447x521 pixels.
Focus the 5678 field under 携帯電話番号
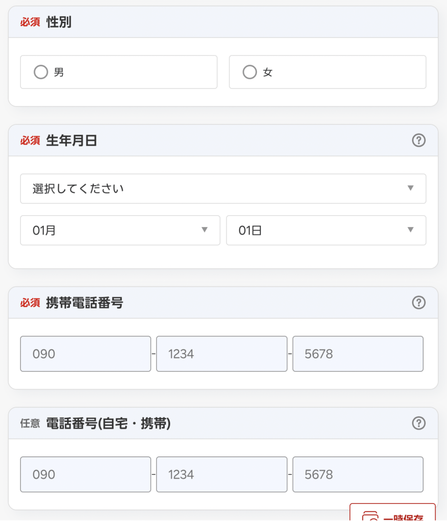(x=358, y=354)
